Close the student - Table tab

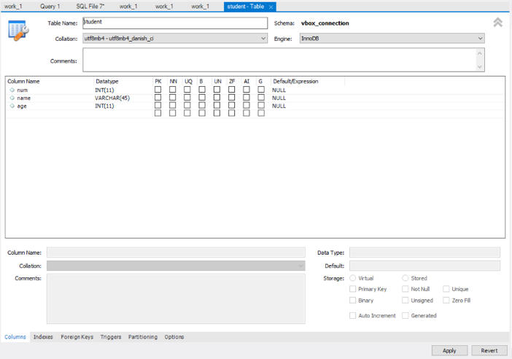[271, 7]
